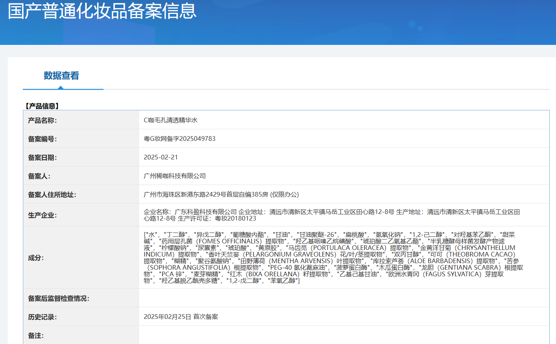Click the product name C咖毛孔清透精华水

point(171,120)
